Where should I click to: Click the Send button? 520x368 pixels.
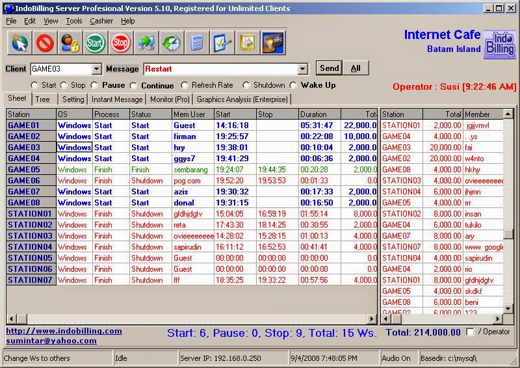329,68
